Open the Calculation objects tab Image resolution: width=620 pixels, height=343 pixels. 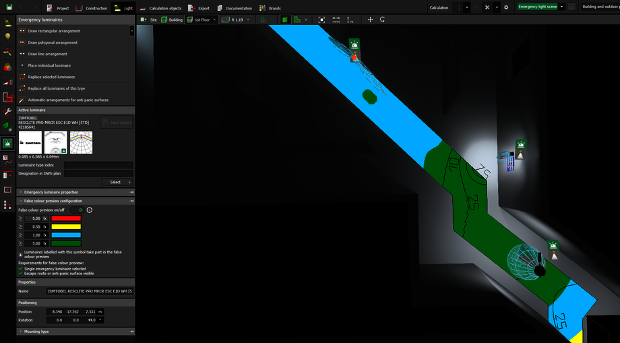coord(160,8)
